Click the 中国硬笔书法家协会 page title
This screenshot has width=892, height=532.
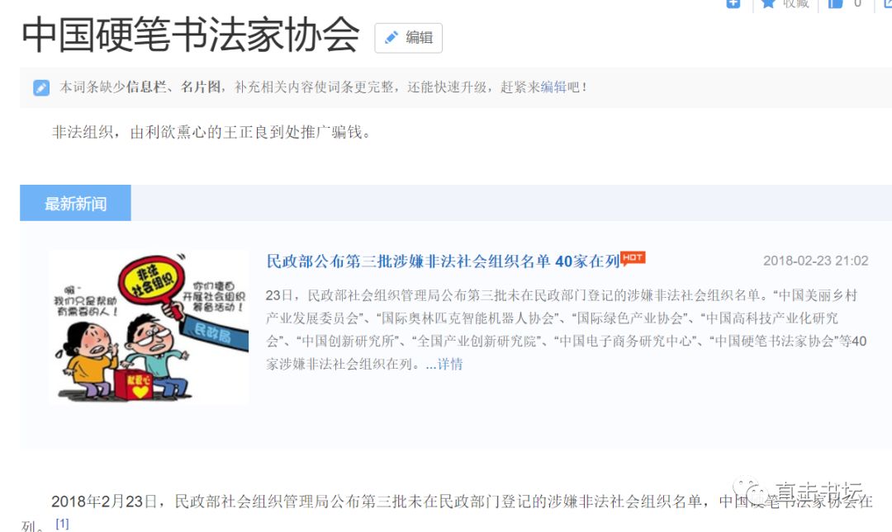click(x=191, y=35)
